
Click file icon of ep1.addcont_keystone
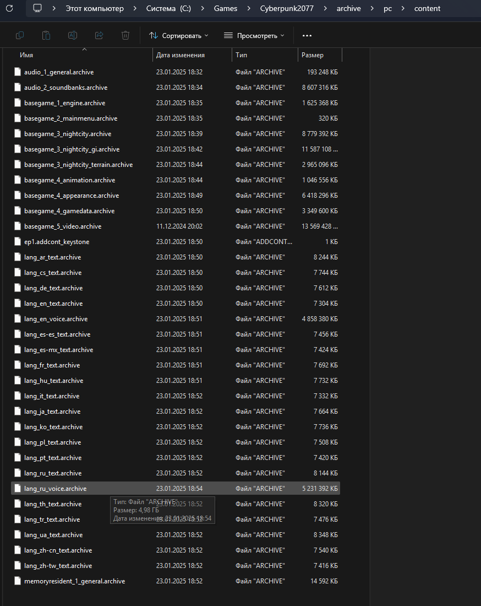[x=18, y=241]
